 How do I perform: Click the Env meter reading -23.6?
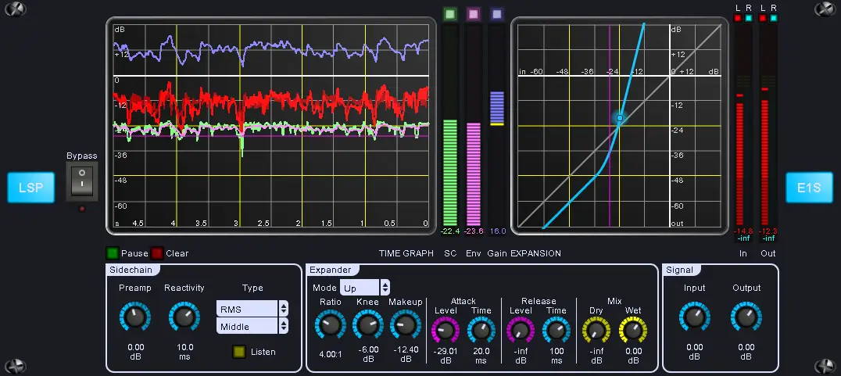click(473, 231)
